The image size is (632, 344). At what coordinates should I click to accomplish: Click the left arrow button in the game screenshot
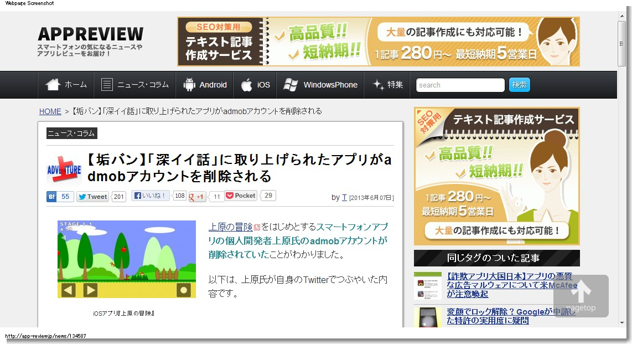pyautogui.click(x=68, y=290)
